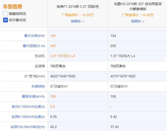The height and width of the screenshot is (131, 168).
Task: Select 5门5座SUV in the 名爵HS column
Action: pyautogui.click(x=119, y=86)
